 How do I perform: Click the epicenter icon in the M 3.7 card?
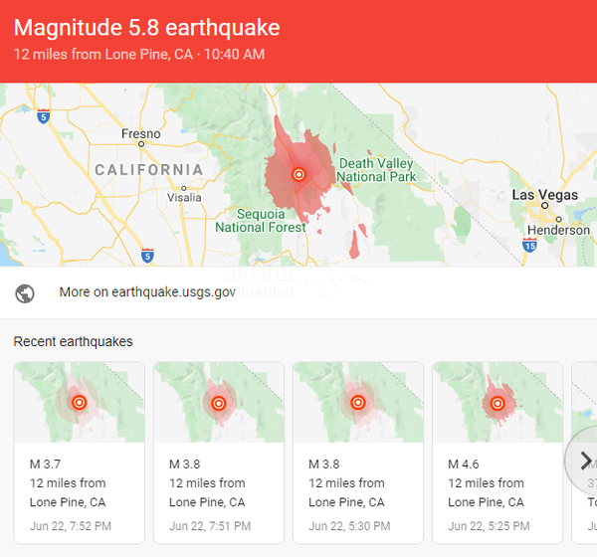[80, 403]
